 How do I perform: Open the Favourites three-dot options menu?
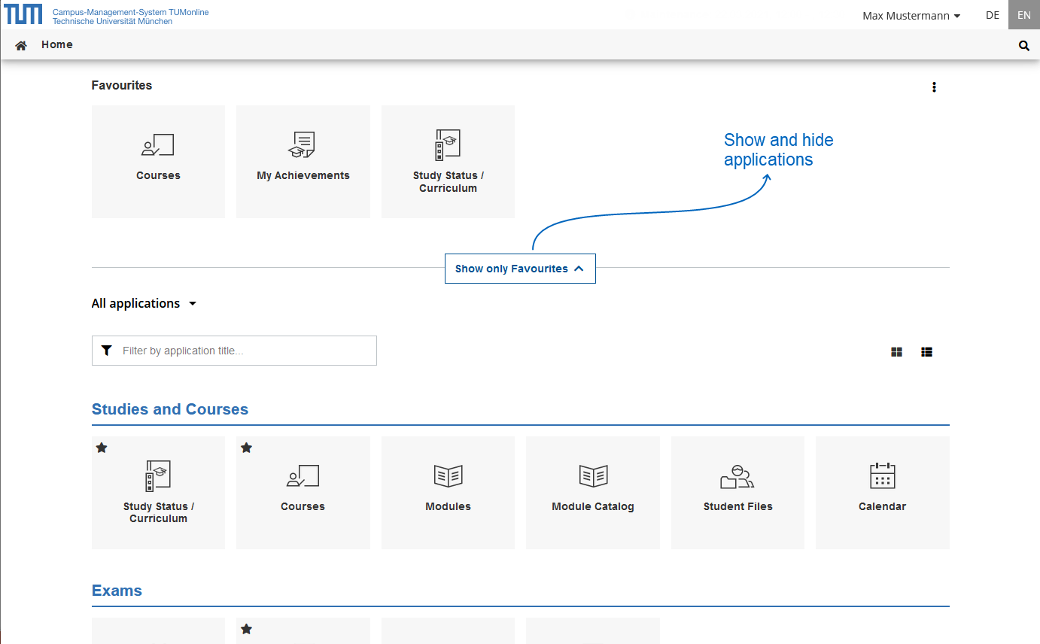coord(934,87)
